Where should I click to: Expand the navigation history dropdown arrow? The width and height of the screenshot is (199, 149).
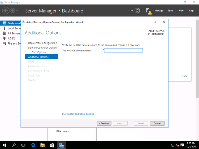pyautogui.click(x=17, y=11)
